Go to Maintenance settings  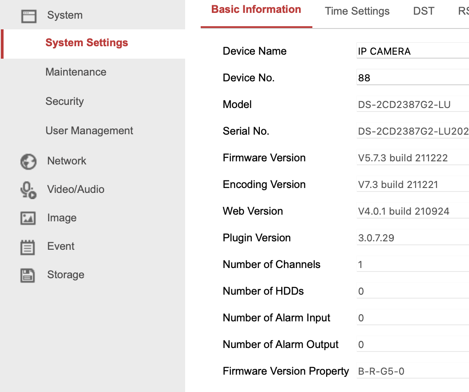click(76, 72)
